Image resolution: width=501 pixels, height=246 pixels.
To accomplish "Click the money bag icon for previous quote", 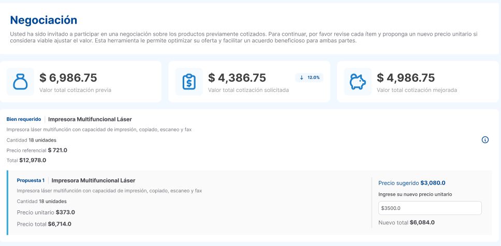I will (x=20, y=82).
